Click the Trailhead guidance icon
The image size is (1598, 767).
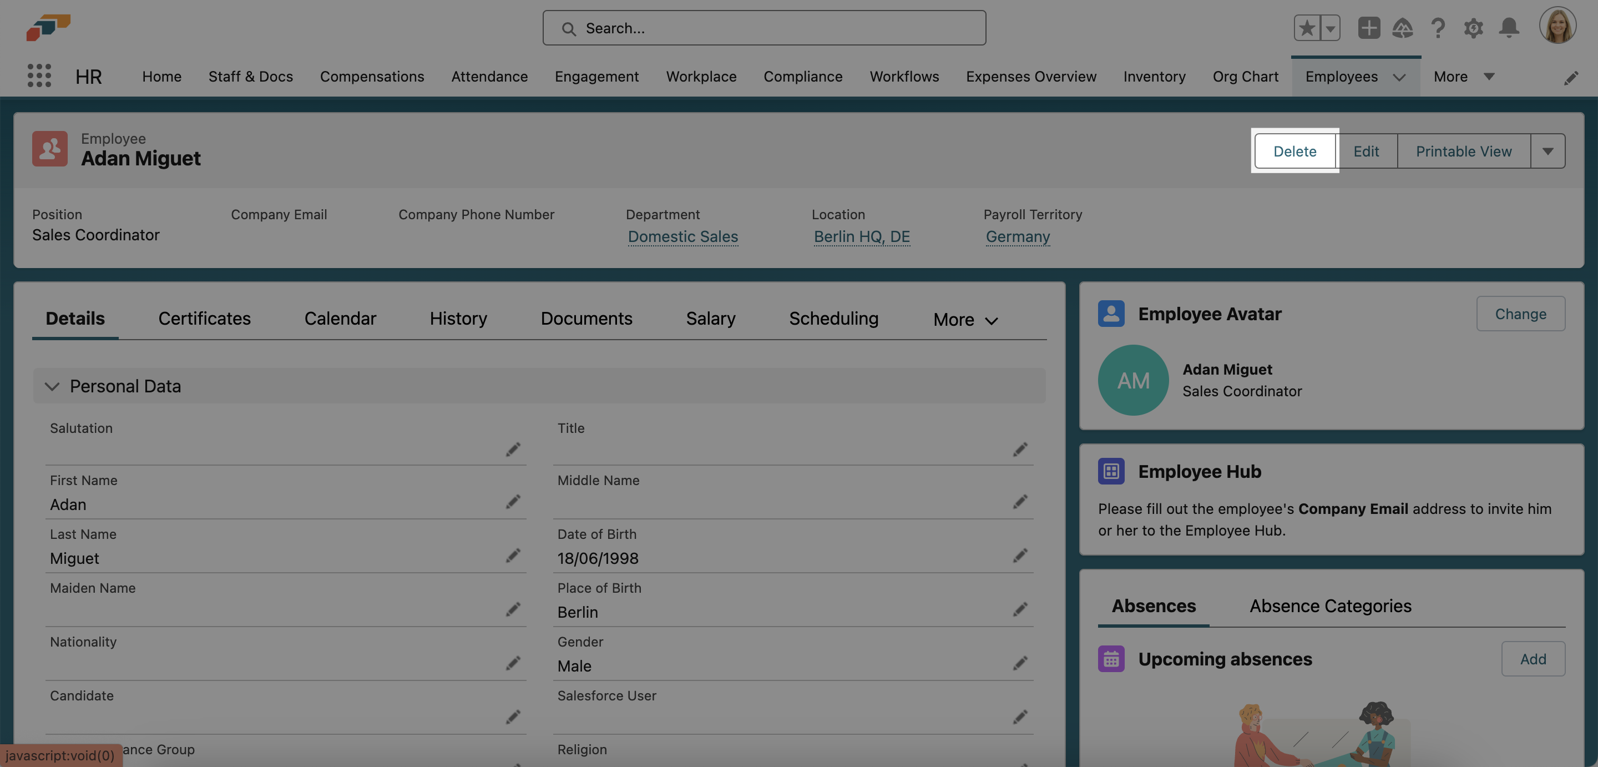[x=1403, y=28]
